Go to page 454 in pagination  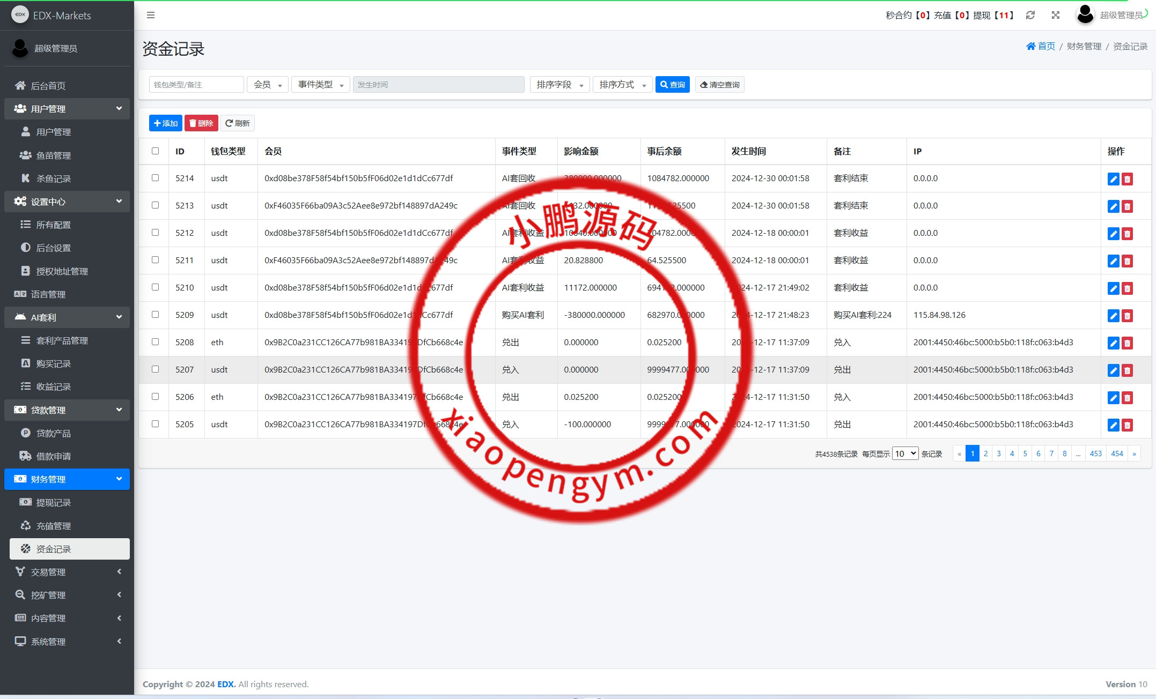pos(1117,453)
